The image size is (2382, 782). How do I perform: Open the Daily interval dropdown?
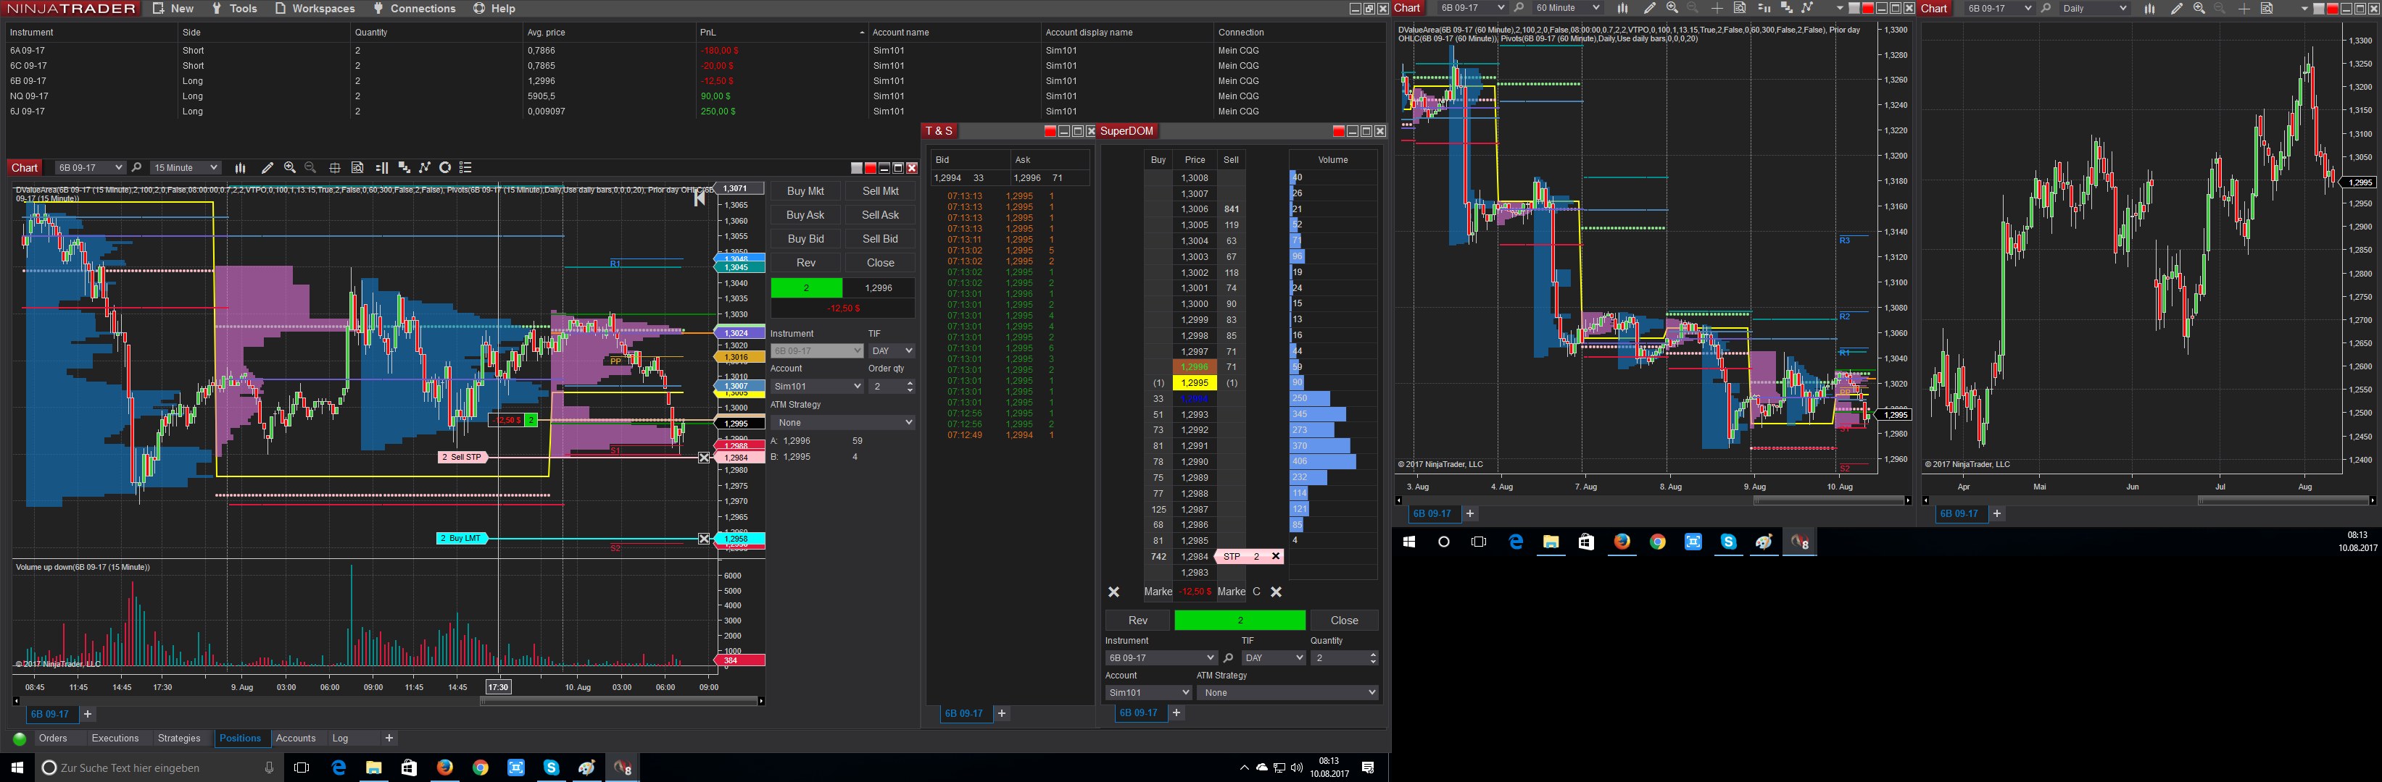2094,8
